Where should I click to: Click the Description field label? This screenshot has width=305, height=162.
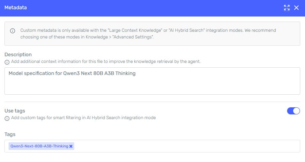tap(18, 55)
